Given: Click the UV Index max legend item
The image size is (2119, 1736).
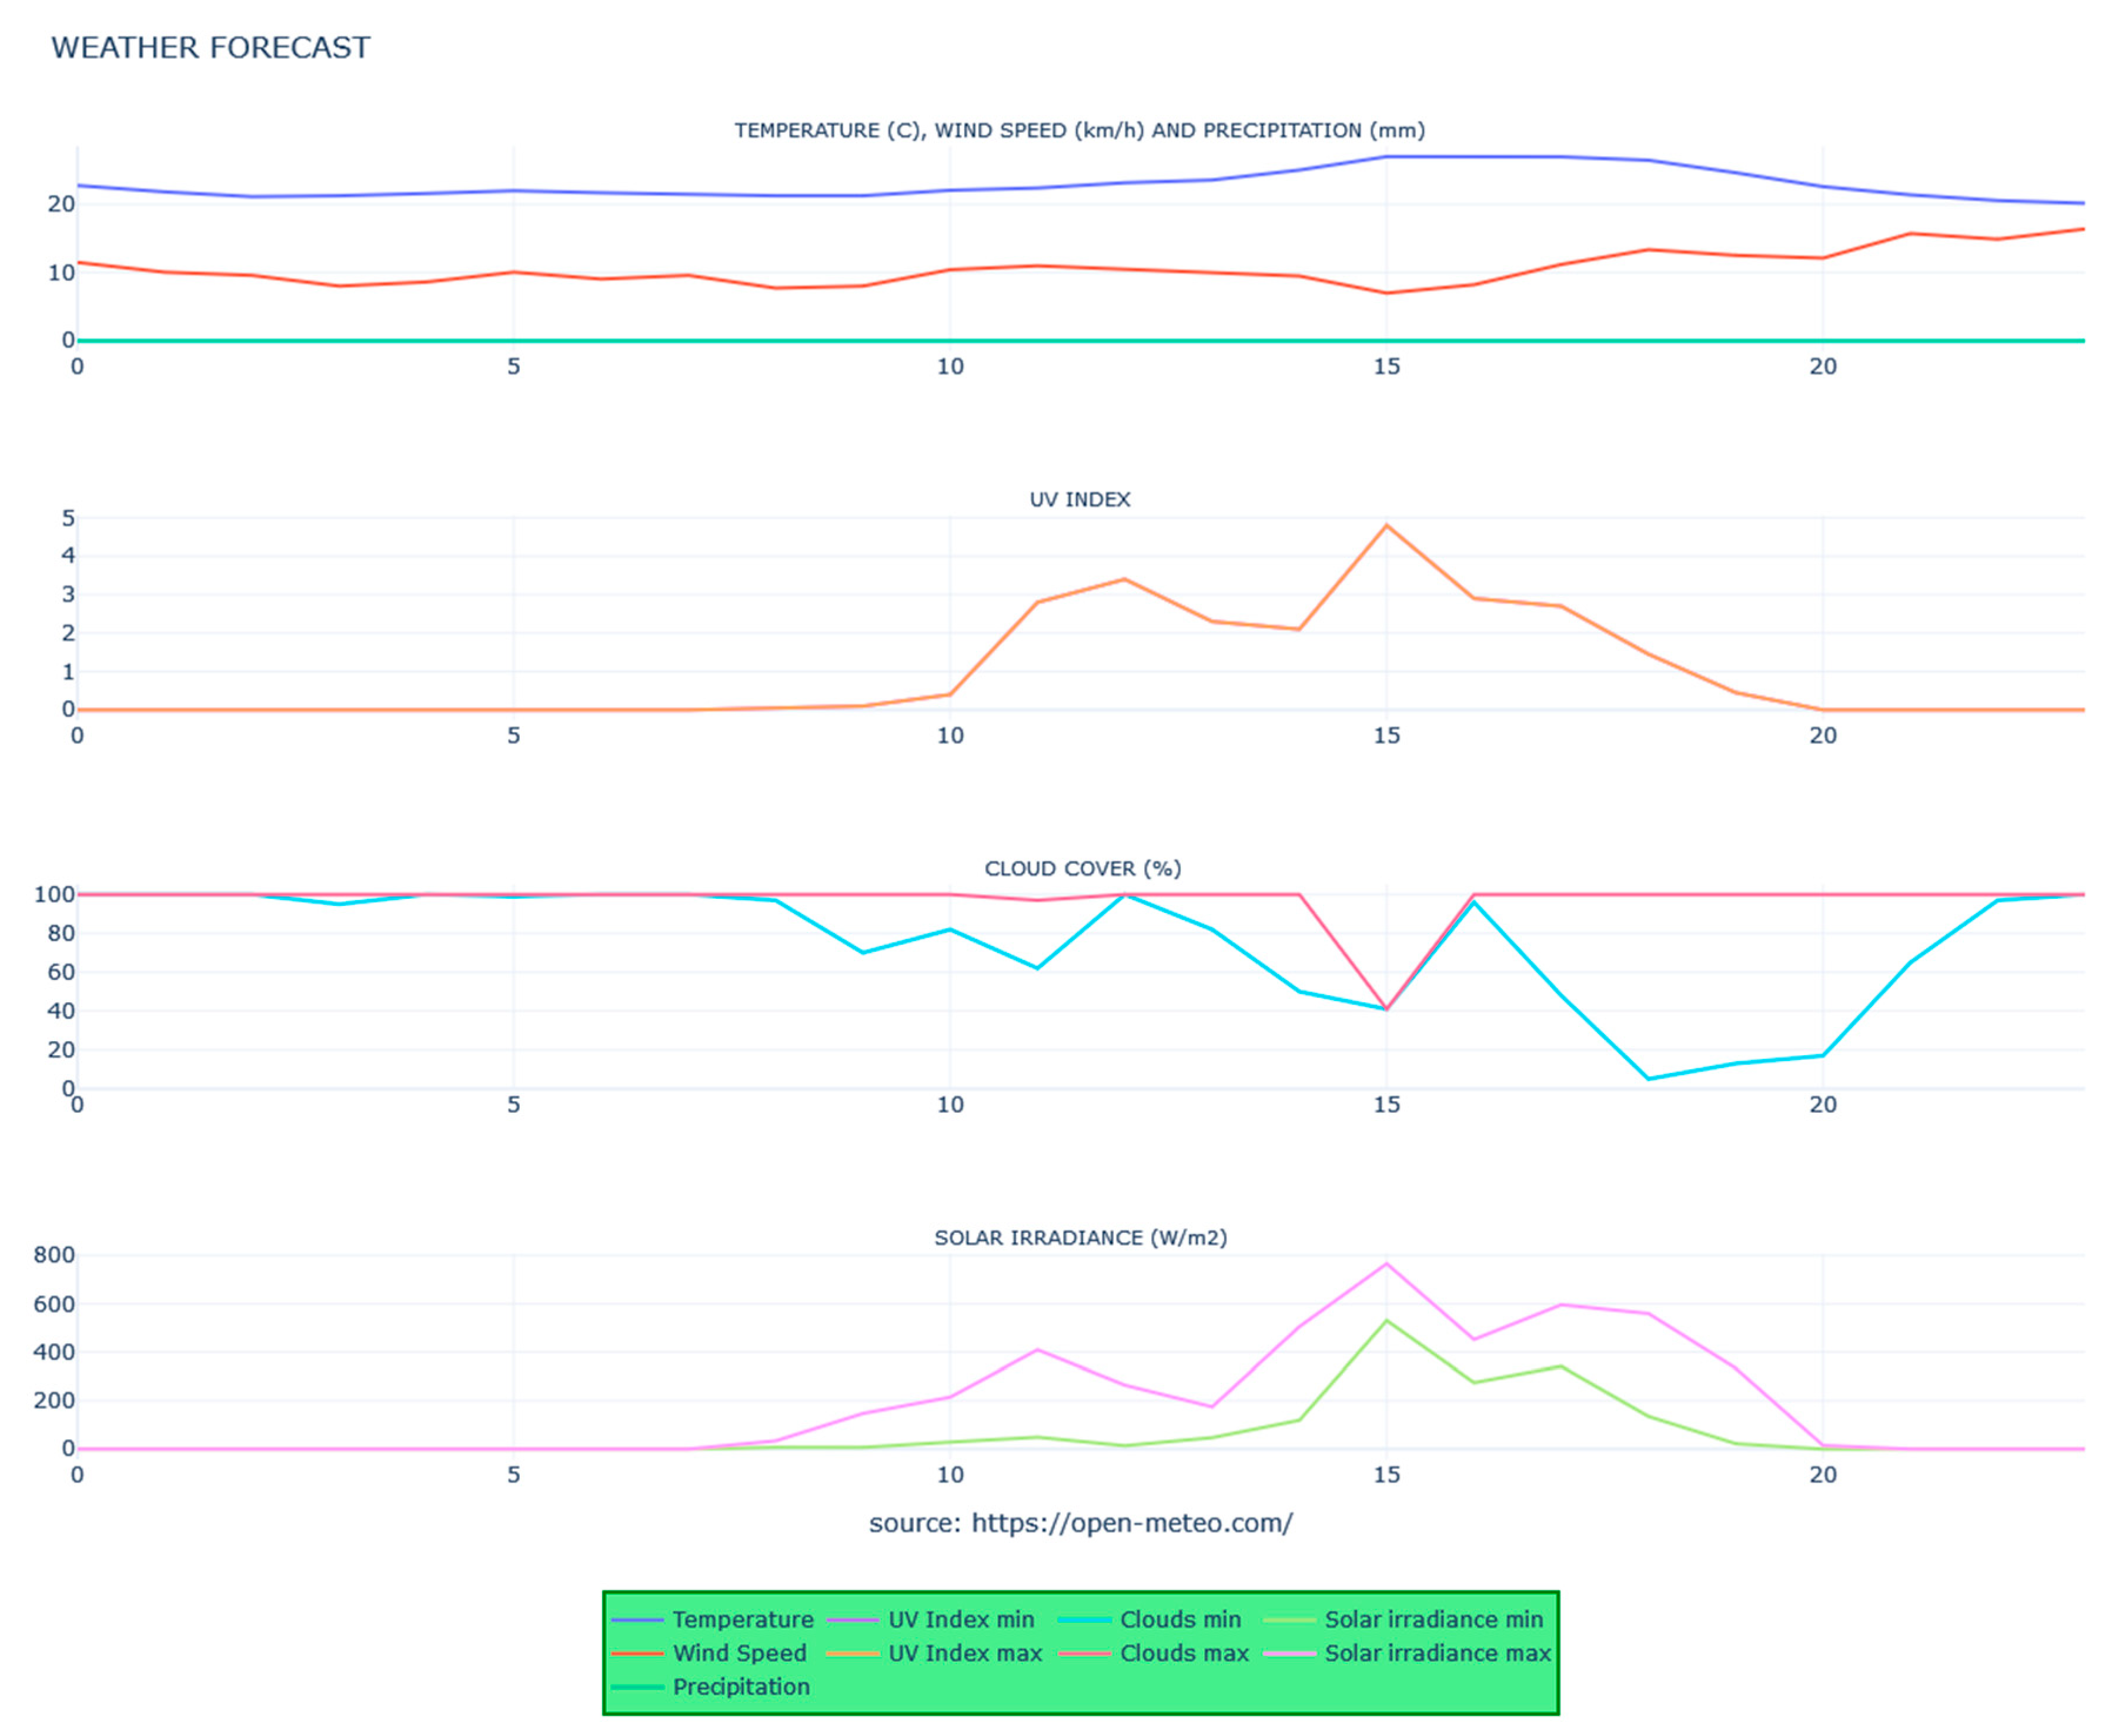Looking at the screenshot, I should coord(964,1653).
